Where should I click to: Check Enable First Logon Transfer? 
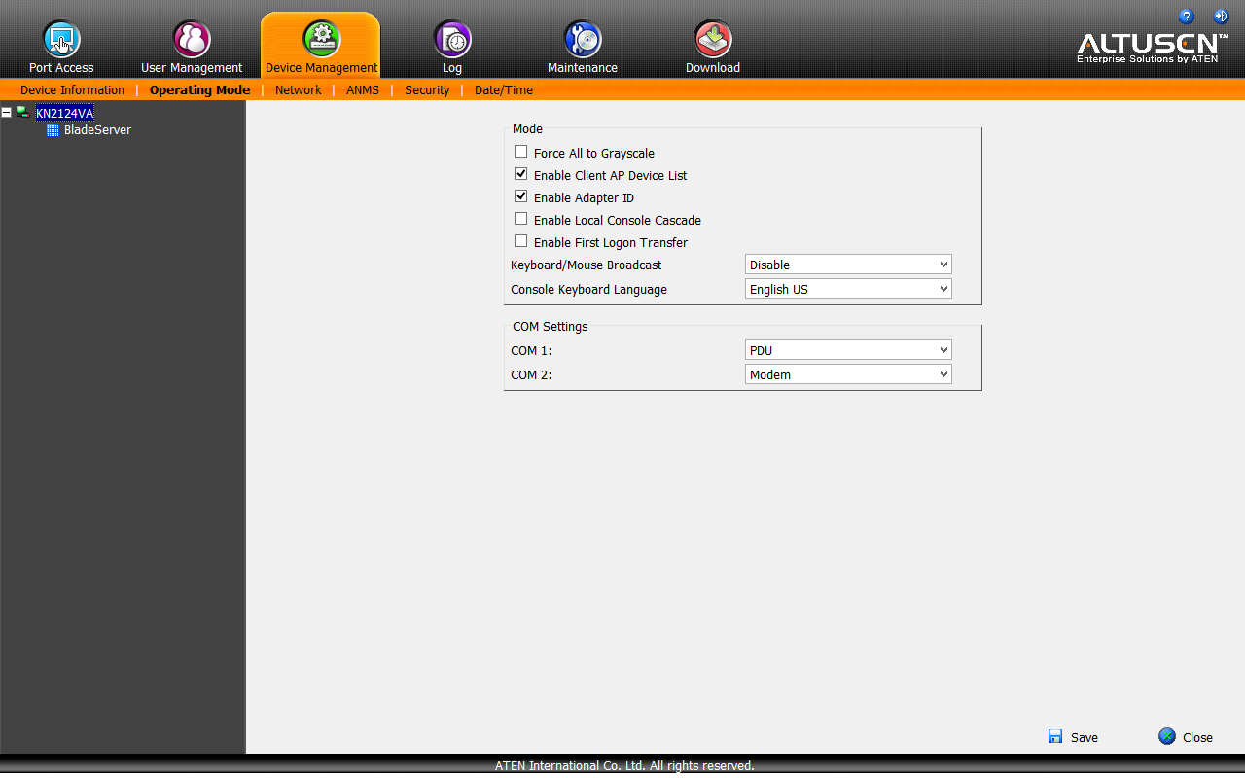(x=521, y=241)
